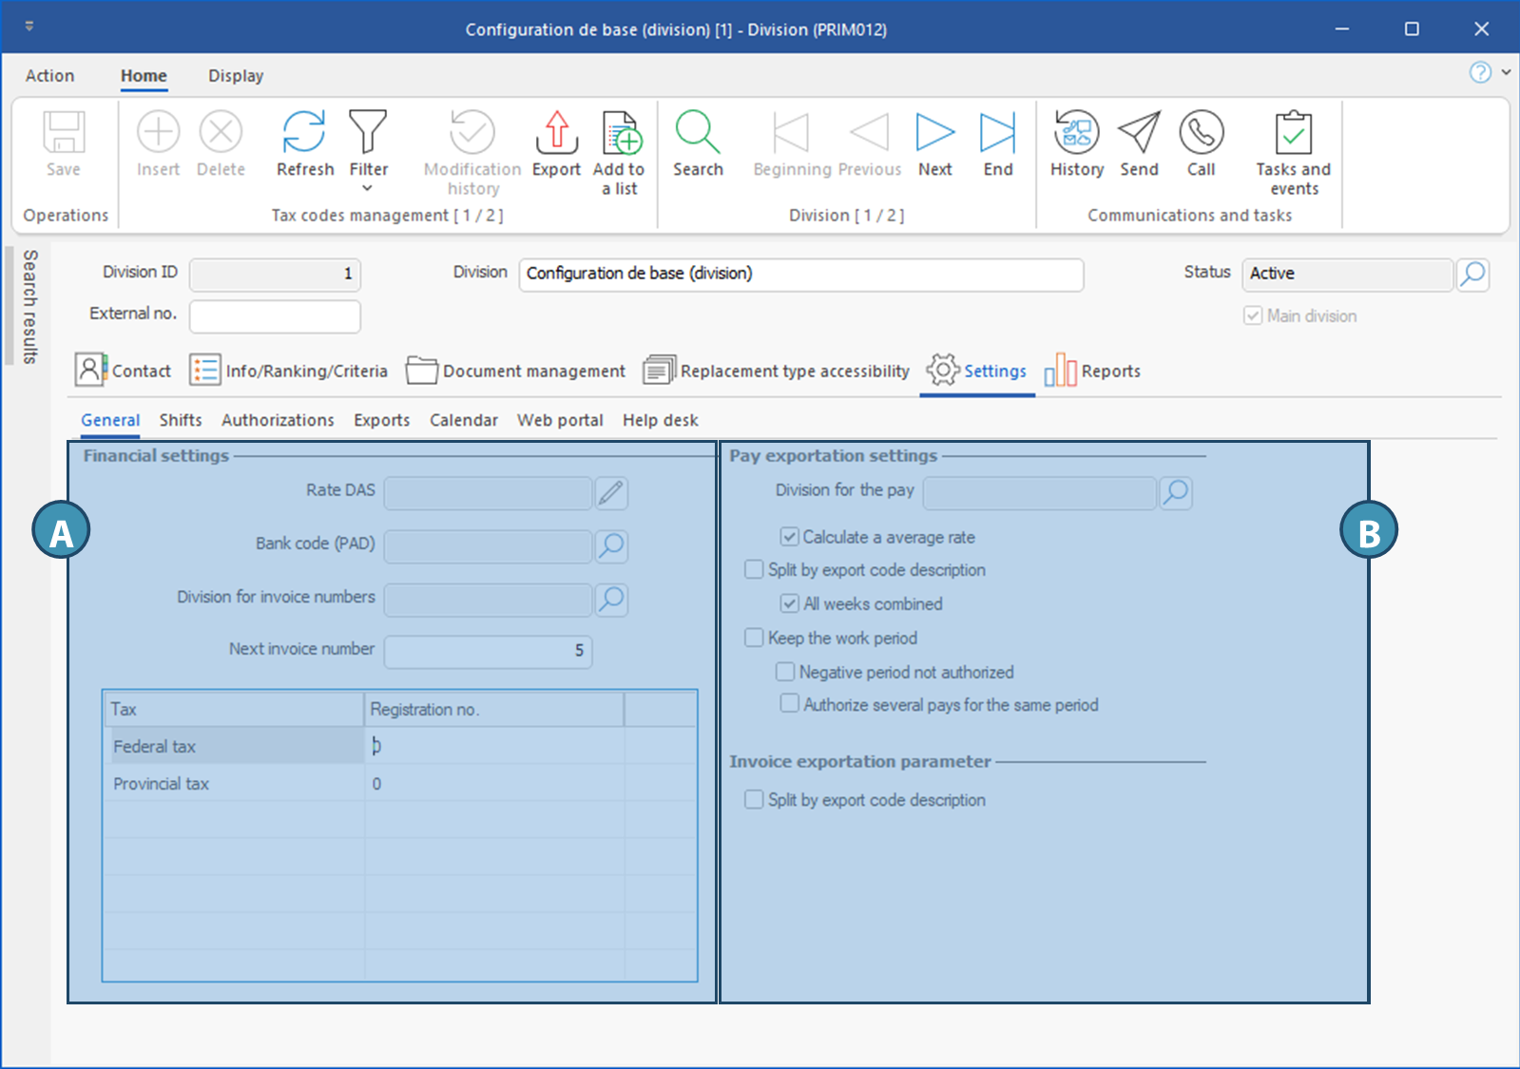This screenshot has width=1520, height=1069.
Task: Open the Reports section
Action: 1093,371
